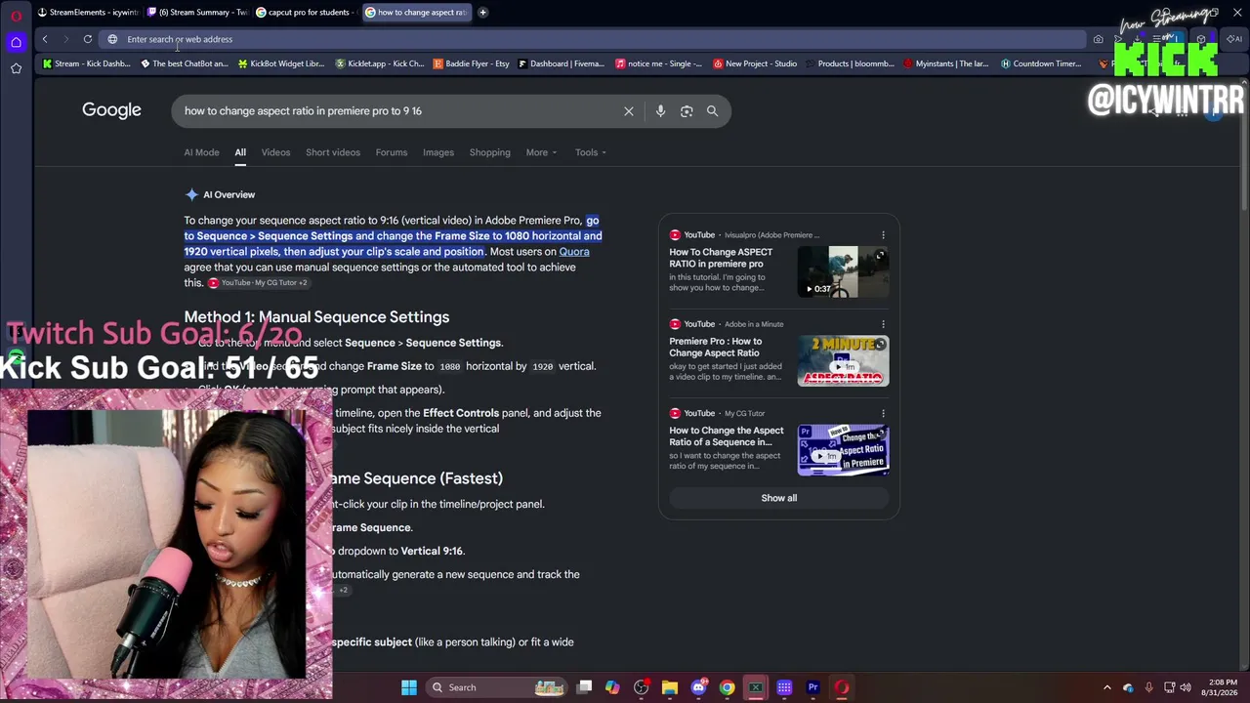This screenshot has height=703, width=1250.
Task: Select the All results tab
Action: (240, 152)
